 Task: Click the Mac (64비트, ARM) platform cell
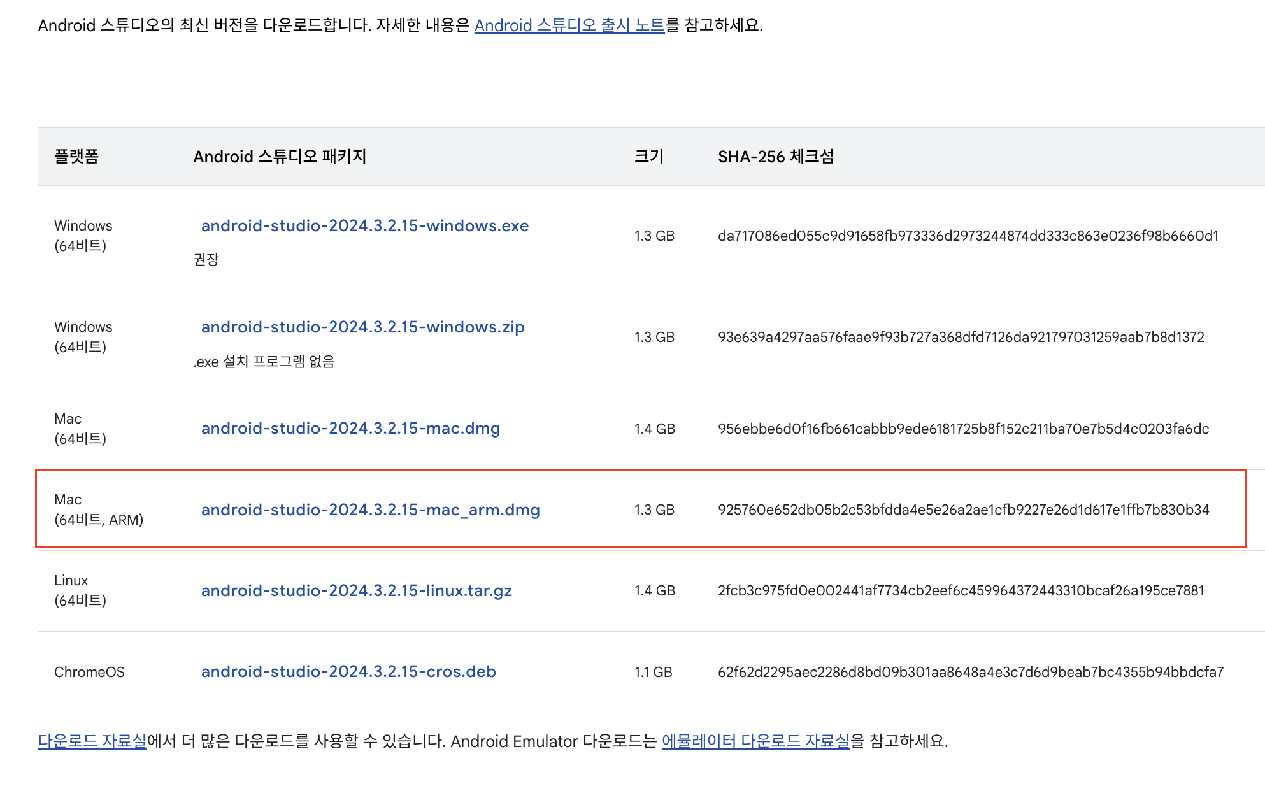point(99,510)
